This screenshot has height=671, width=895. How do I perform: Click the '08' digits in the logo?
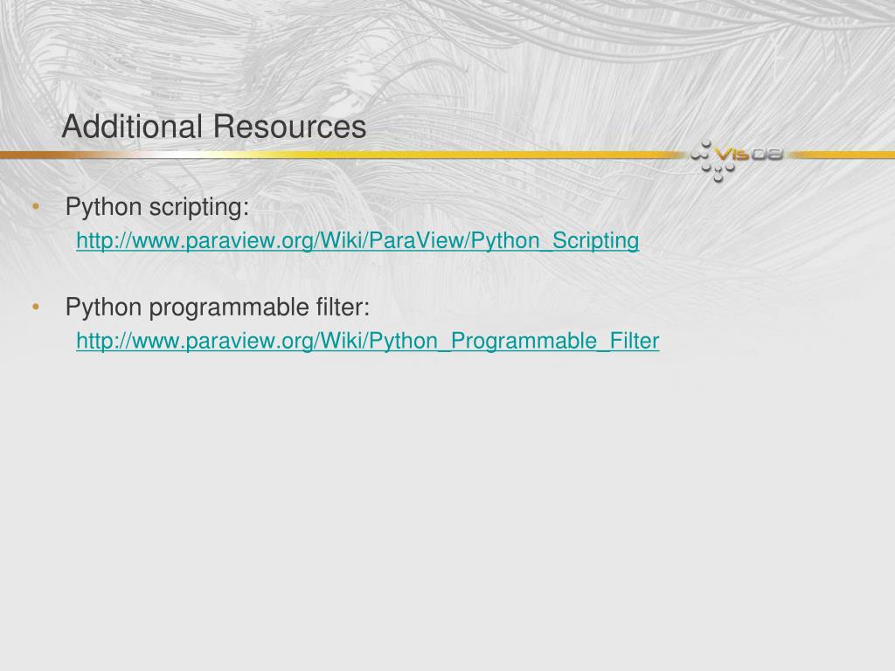pyautogui.click(x=767, y=154)
